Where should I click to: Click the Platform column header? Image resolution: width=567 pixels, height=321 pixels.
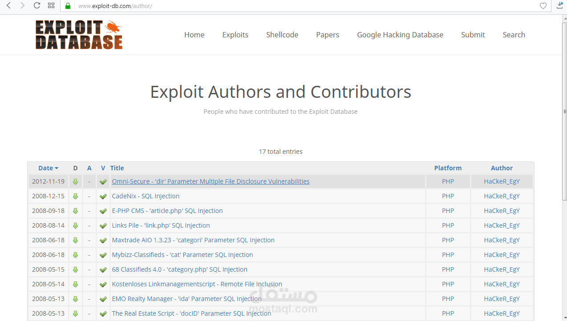(x=448, y=168)
